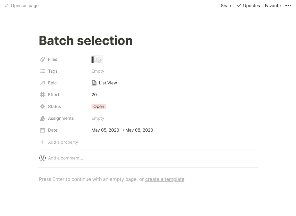Click the Effort hash property icon

43,95
